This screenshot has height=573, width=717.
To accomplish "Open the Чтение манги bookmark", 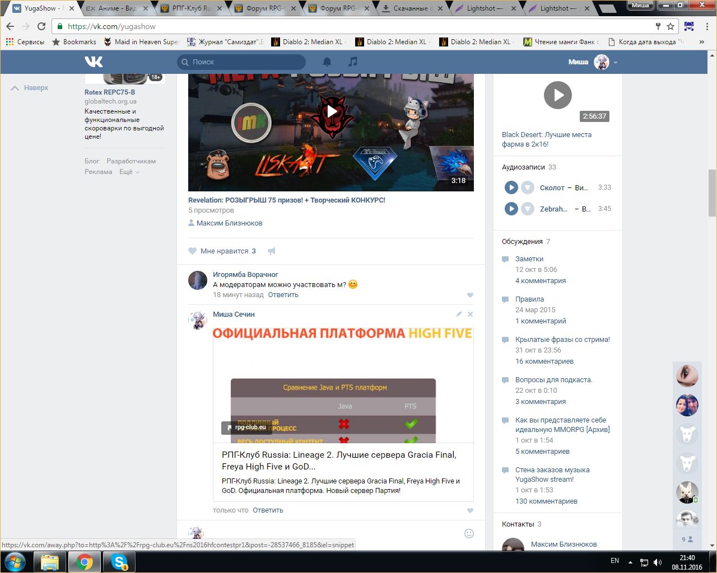I will [x=561, y=42].
